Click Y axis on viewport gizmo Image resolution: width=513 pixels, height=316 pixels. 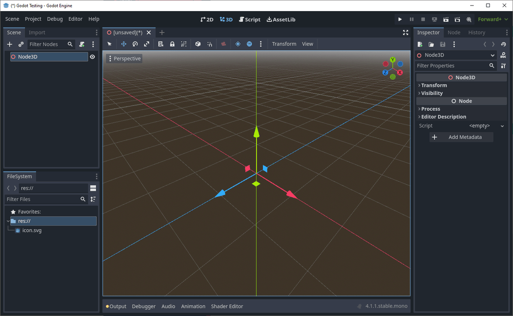pyautogui.click(x=392, y=60)
